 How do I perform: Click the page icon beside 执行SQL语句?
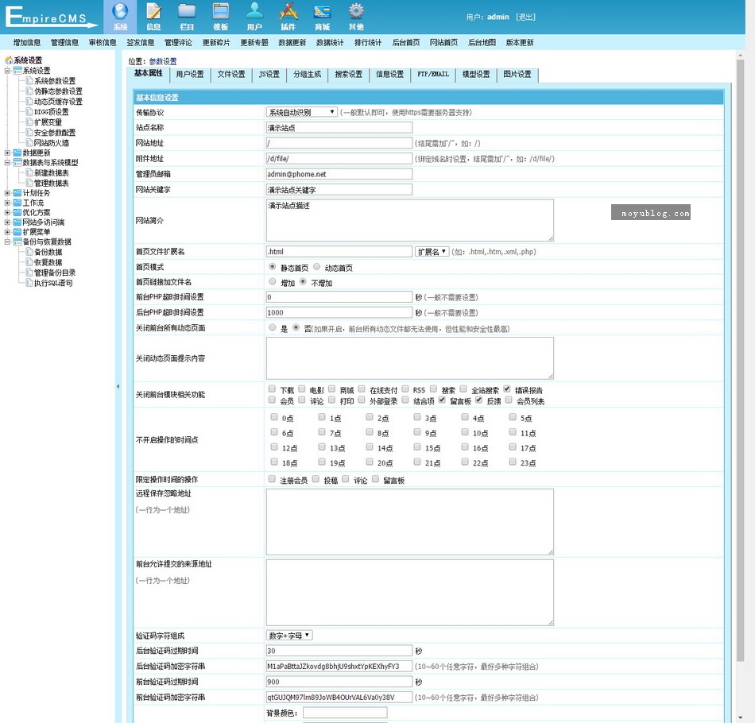(x=29, y=283)
